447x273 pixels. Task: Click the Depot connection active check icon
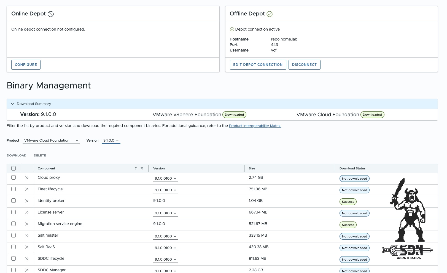tap(232, 29)
